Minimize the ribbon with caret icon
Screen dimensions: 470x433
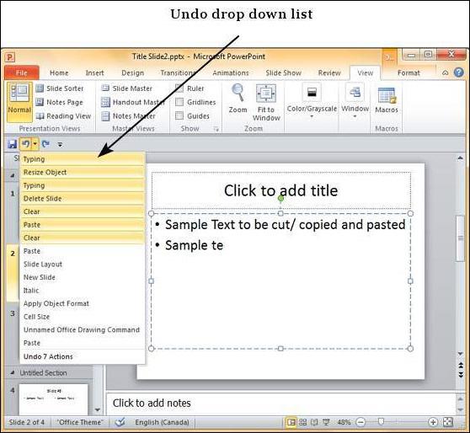pyautogui.click(x=446, y=72)
